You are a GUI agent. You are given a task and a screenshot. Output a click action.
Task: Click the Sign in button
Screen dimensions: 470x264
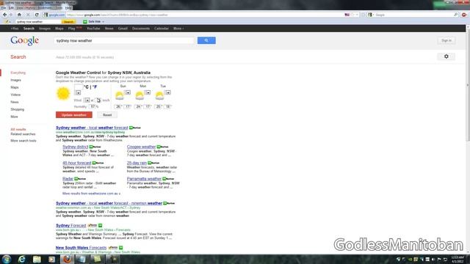(446, 40)
